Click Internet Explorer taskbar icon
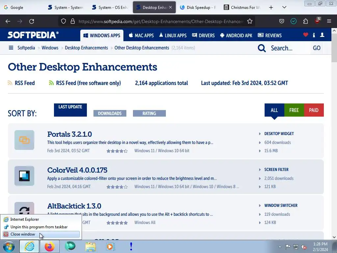Viewport: 337px width, 253px height. 29,246
